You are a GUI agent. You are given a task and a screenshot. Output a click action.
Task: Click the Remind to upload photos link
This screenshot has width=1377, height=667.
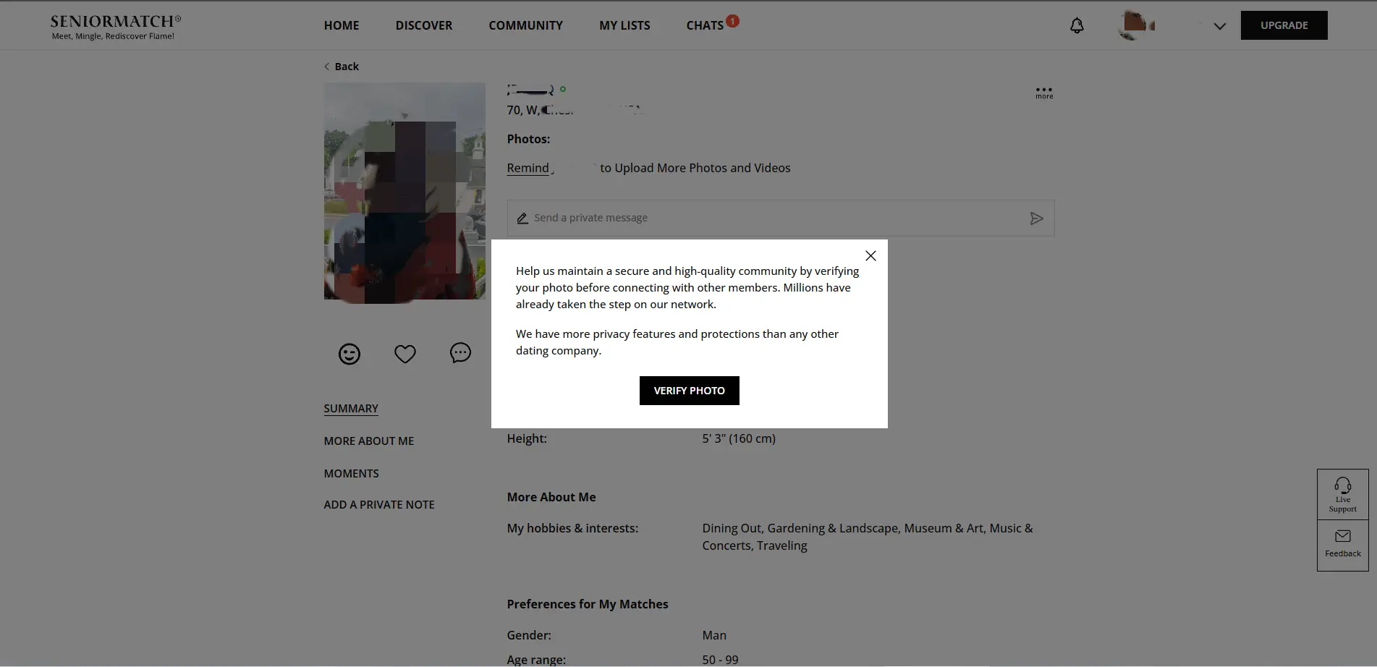(528, 168)
